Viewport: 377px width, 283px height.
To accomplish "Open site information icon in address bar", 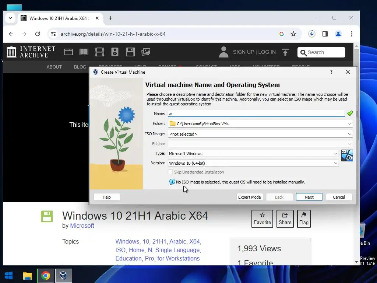I will [x=53, y=34].
